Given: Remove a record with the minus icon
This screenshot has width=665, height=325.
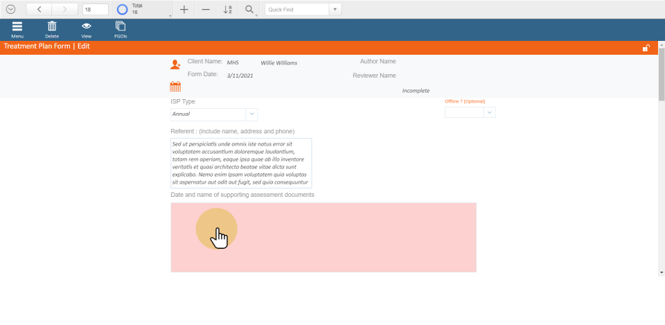Looking at the screenshot, I should pyautogui.click(x=206, y=10).
